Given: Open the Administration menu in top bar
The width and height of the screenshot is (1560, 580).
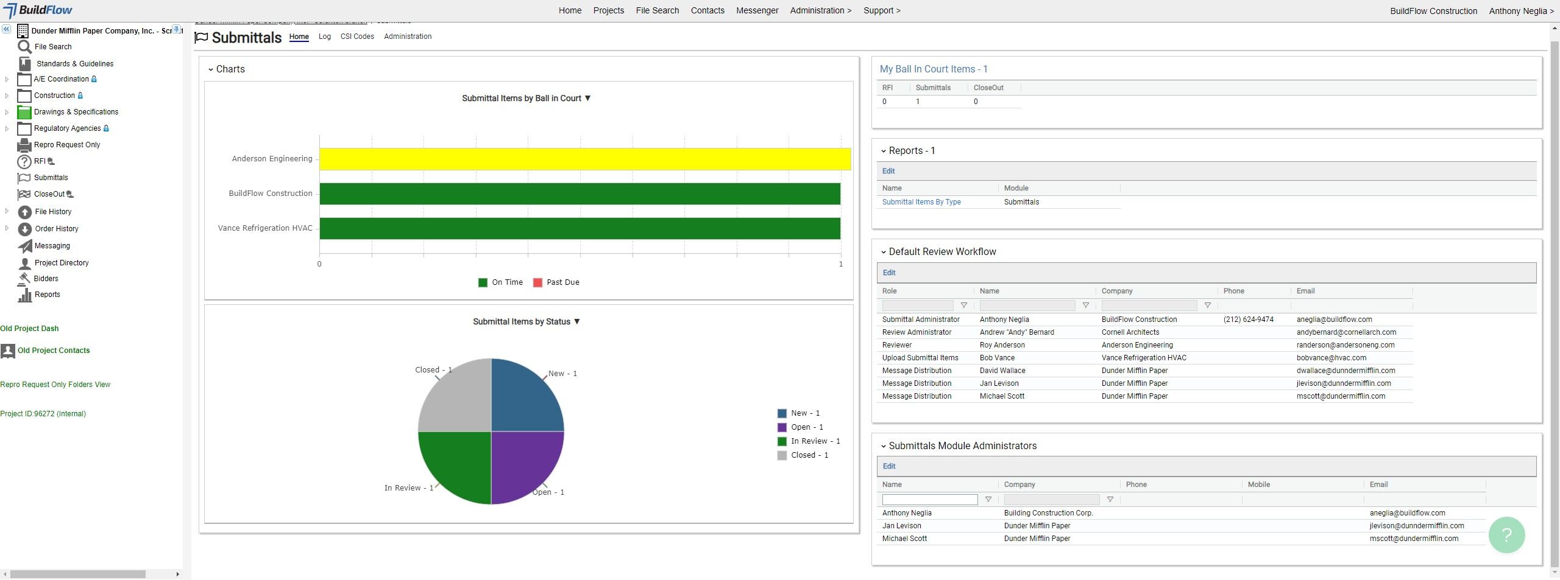Looking at the screenshot, I should [820, 10].
